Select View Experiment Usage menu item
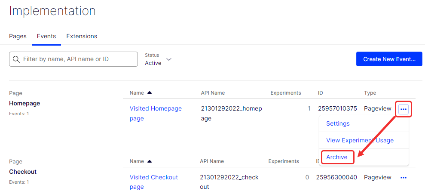This screenshot has width=425, height=194. point(360,140)
